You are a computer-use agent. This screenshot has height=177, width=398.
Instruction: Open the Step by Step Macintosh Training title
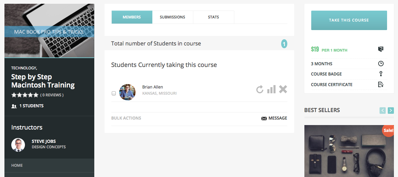[43, 81]
